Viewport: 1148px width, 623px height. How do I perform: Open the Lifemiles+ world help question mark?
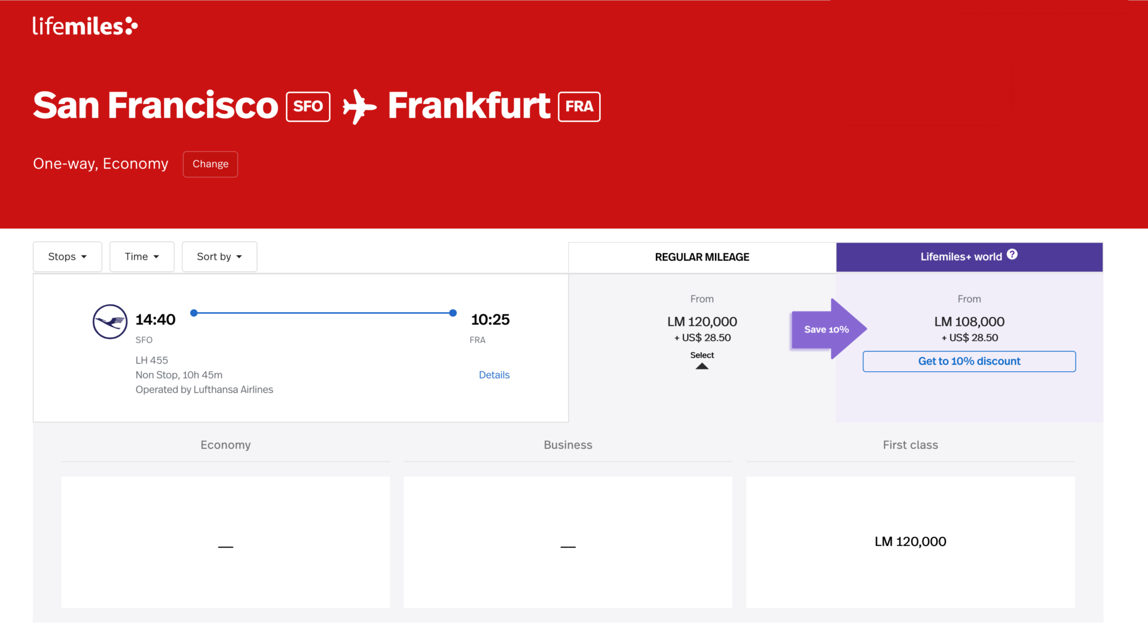pyautogui.click(x=1012, y=254)
